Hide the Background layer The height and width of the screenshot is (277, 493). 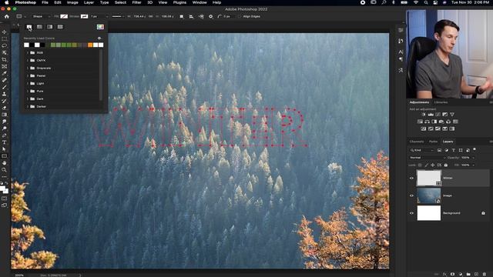coord(411,213)
